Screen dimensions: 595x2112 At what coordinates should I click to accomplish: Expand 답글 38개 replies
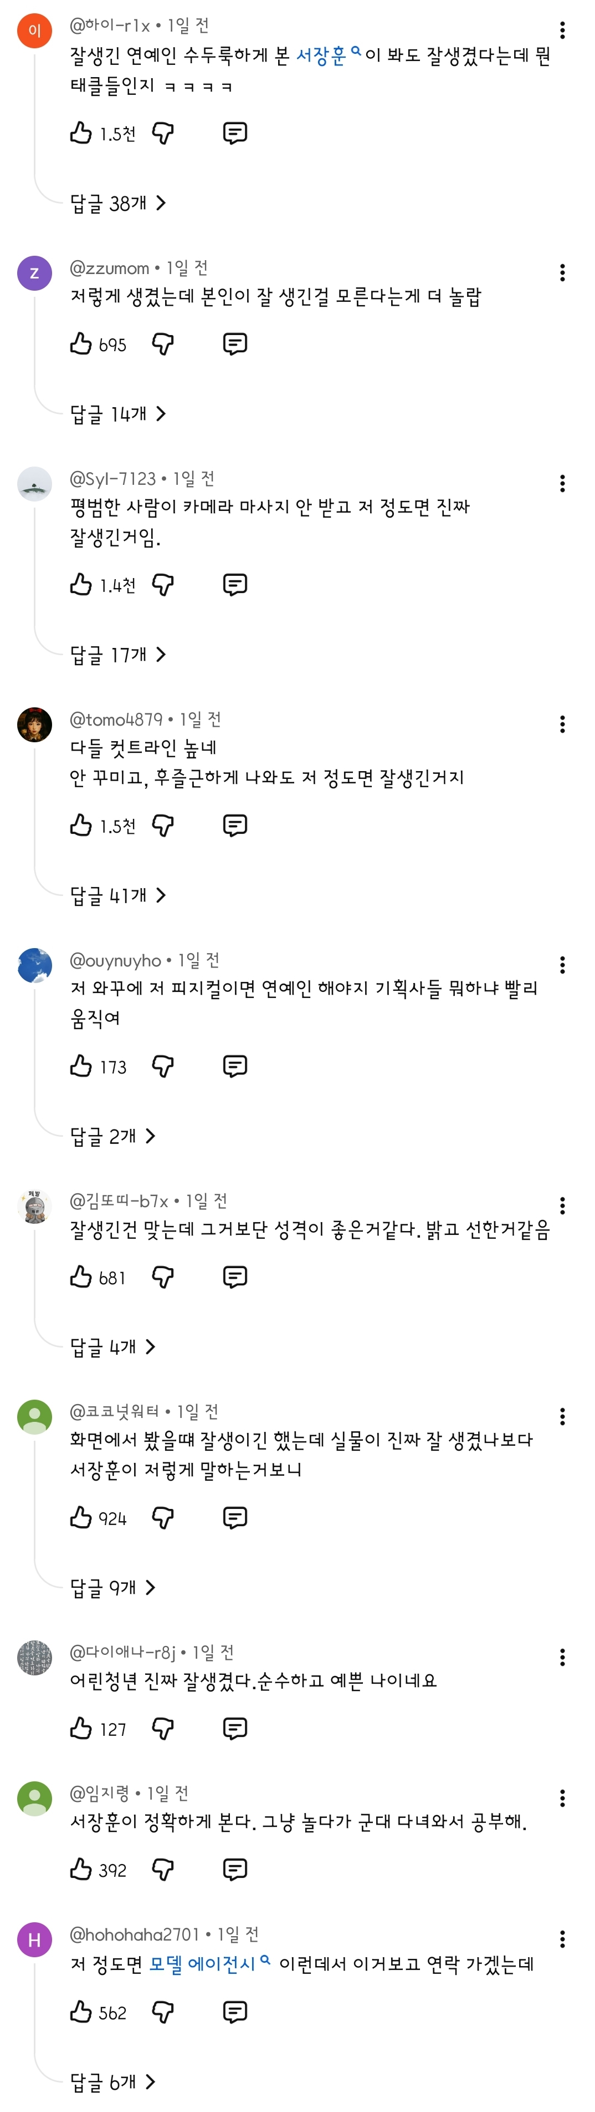[x=118, y=202]
